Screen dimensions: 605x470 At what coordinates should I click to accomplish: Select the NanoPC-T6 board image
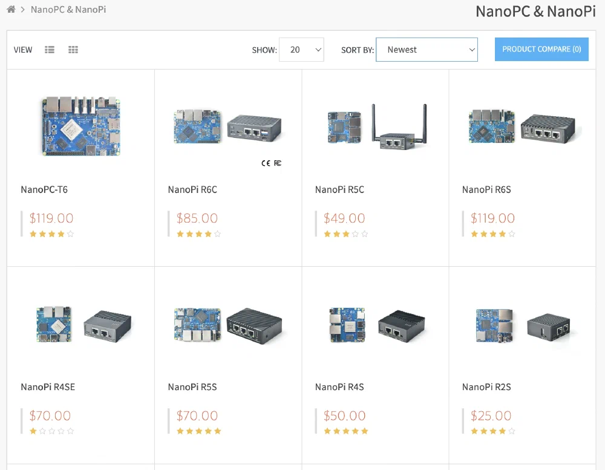(80, 126)
